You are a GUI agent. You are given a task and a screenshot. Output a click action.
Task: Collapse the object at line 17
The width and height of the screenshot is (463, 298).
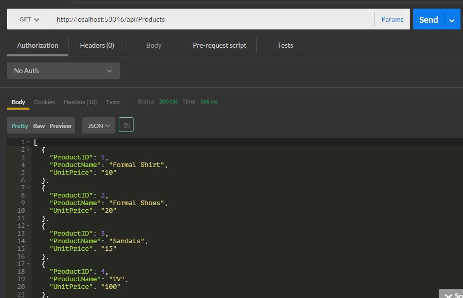pos(28,264)
